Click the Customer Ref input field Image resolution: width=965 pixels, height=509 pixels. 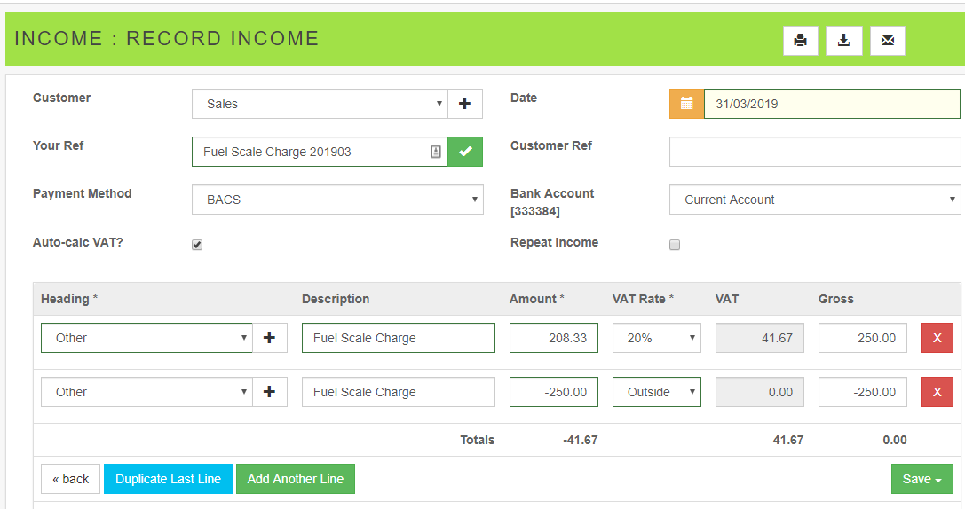[814, 152]
